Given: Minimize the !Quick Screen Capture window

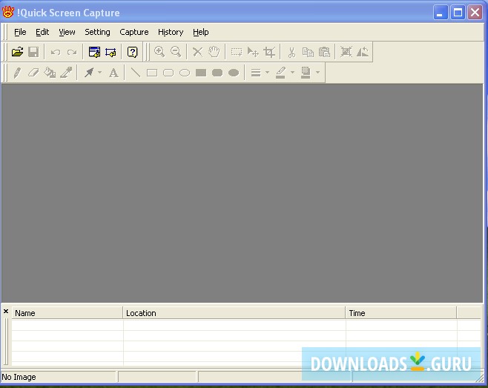Looking at the screenshot, I should click(x=441, y=13).
